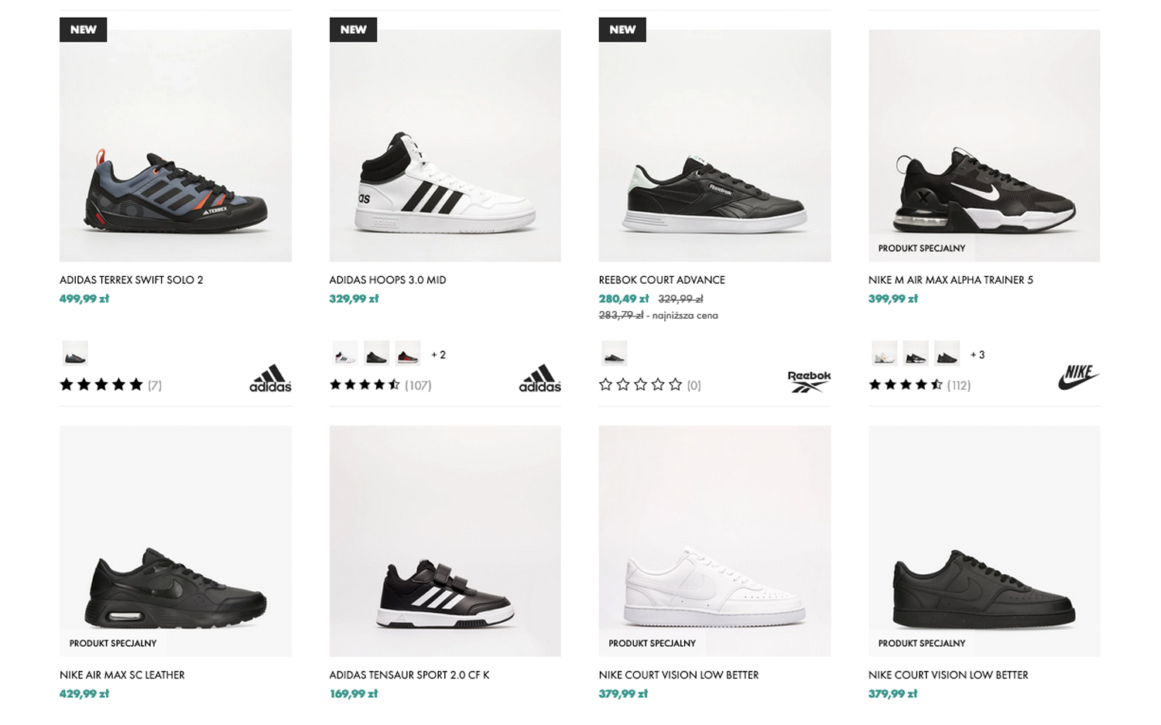
Task: Click the Adidas Tensaur Sport 2.0 CF K image
Action: [x=445, y=542]
